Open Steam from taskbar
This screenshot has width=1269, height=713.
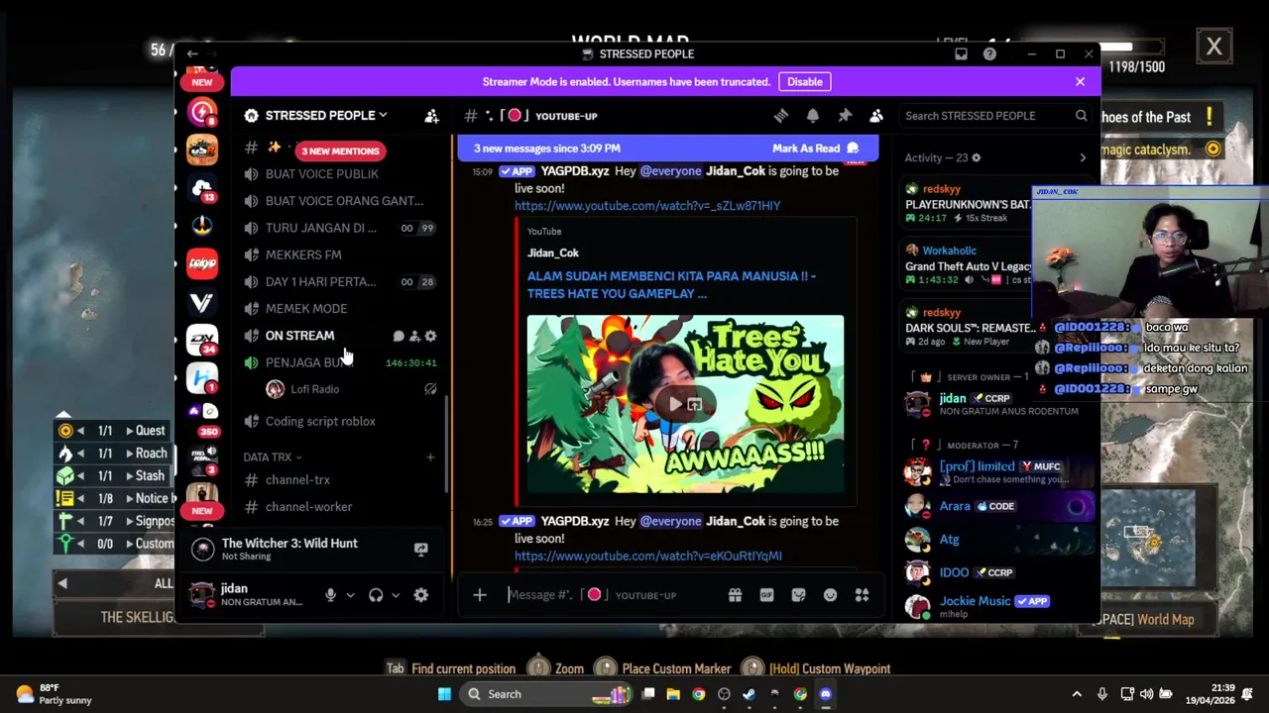pyautogui.click(x=750, y=694)
